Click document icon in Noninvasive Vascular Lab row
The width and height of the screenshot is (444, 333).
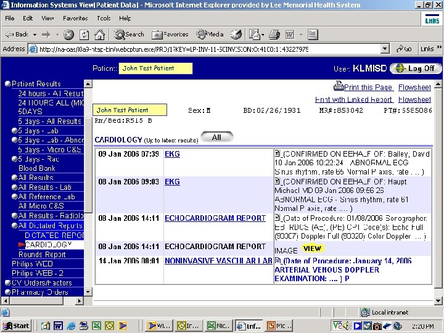[277, 260]
